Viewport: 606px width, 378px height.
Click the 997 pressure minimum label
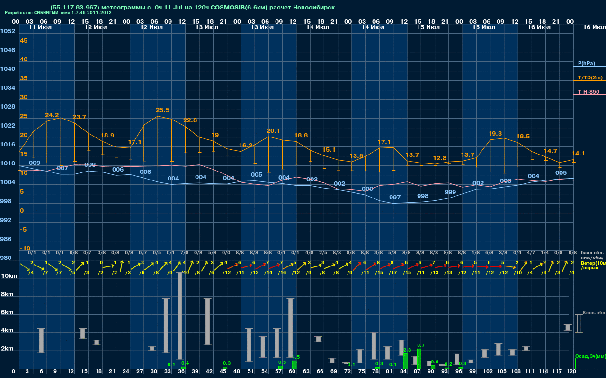click(395, 198)
